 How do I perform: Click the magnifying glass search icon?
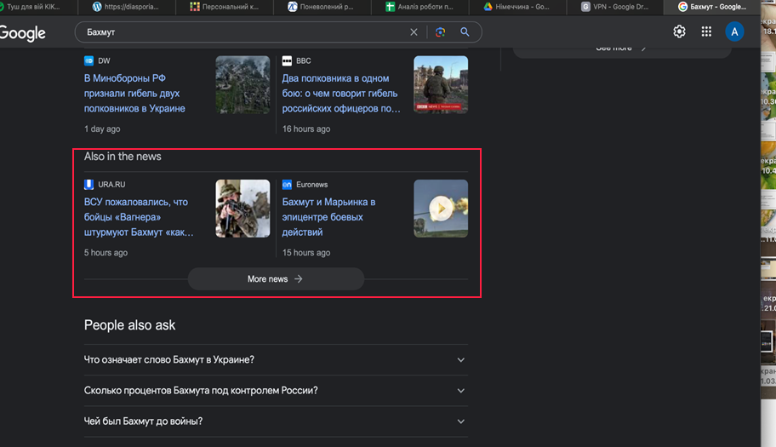point(465,32)
